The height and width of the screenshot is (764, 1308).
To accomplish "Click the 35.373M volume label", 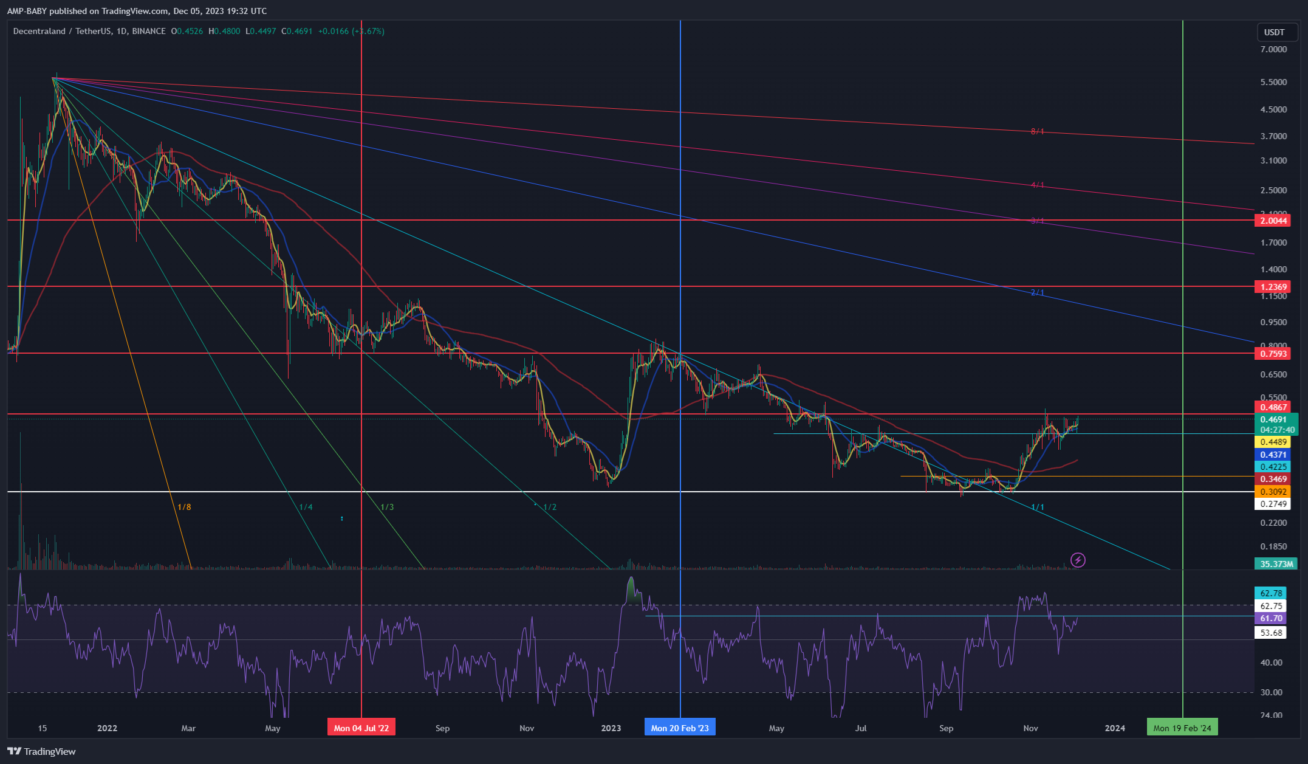I will pos(1276,563).
